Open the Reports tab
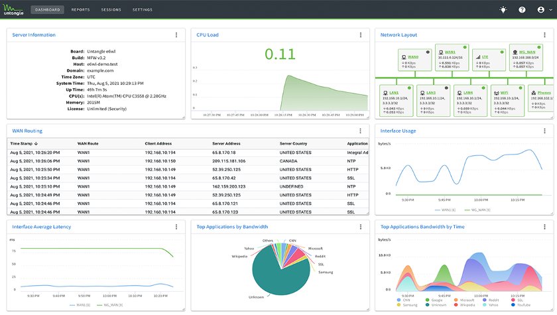 (81, 9)
